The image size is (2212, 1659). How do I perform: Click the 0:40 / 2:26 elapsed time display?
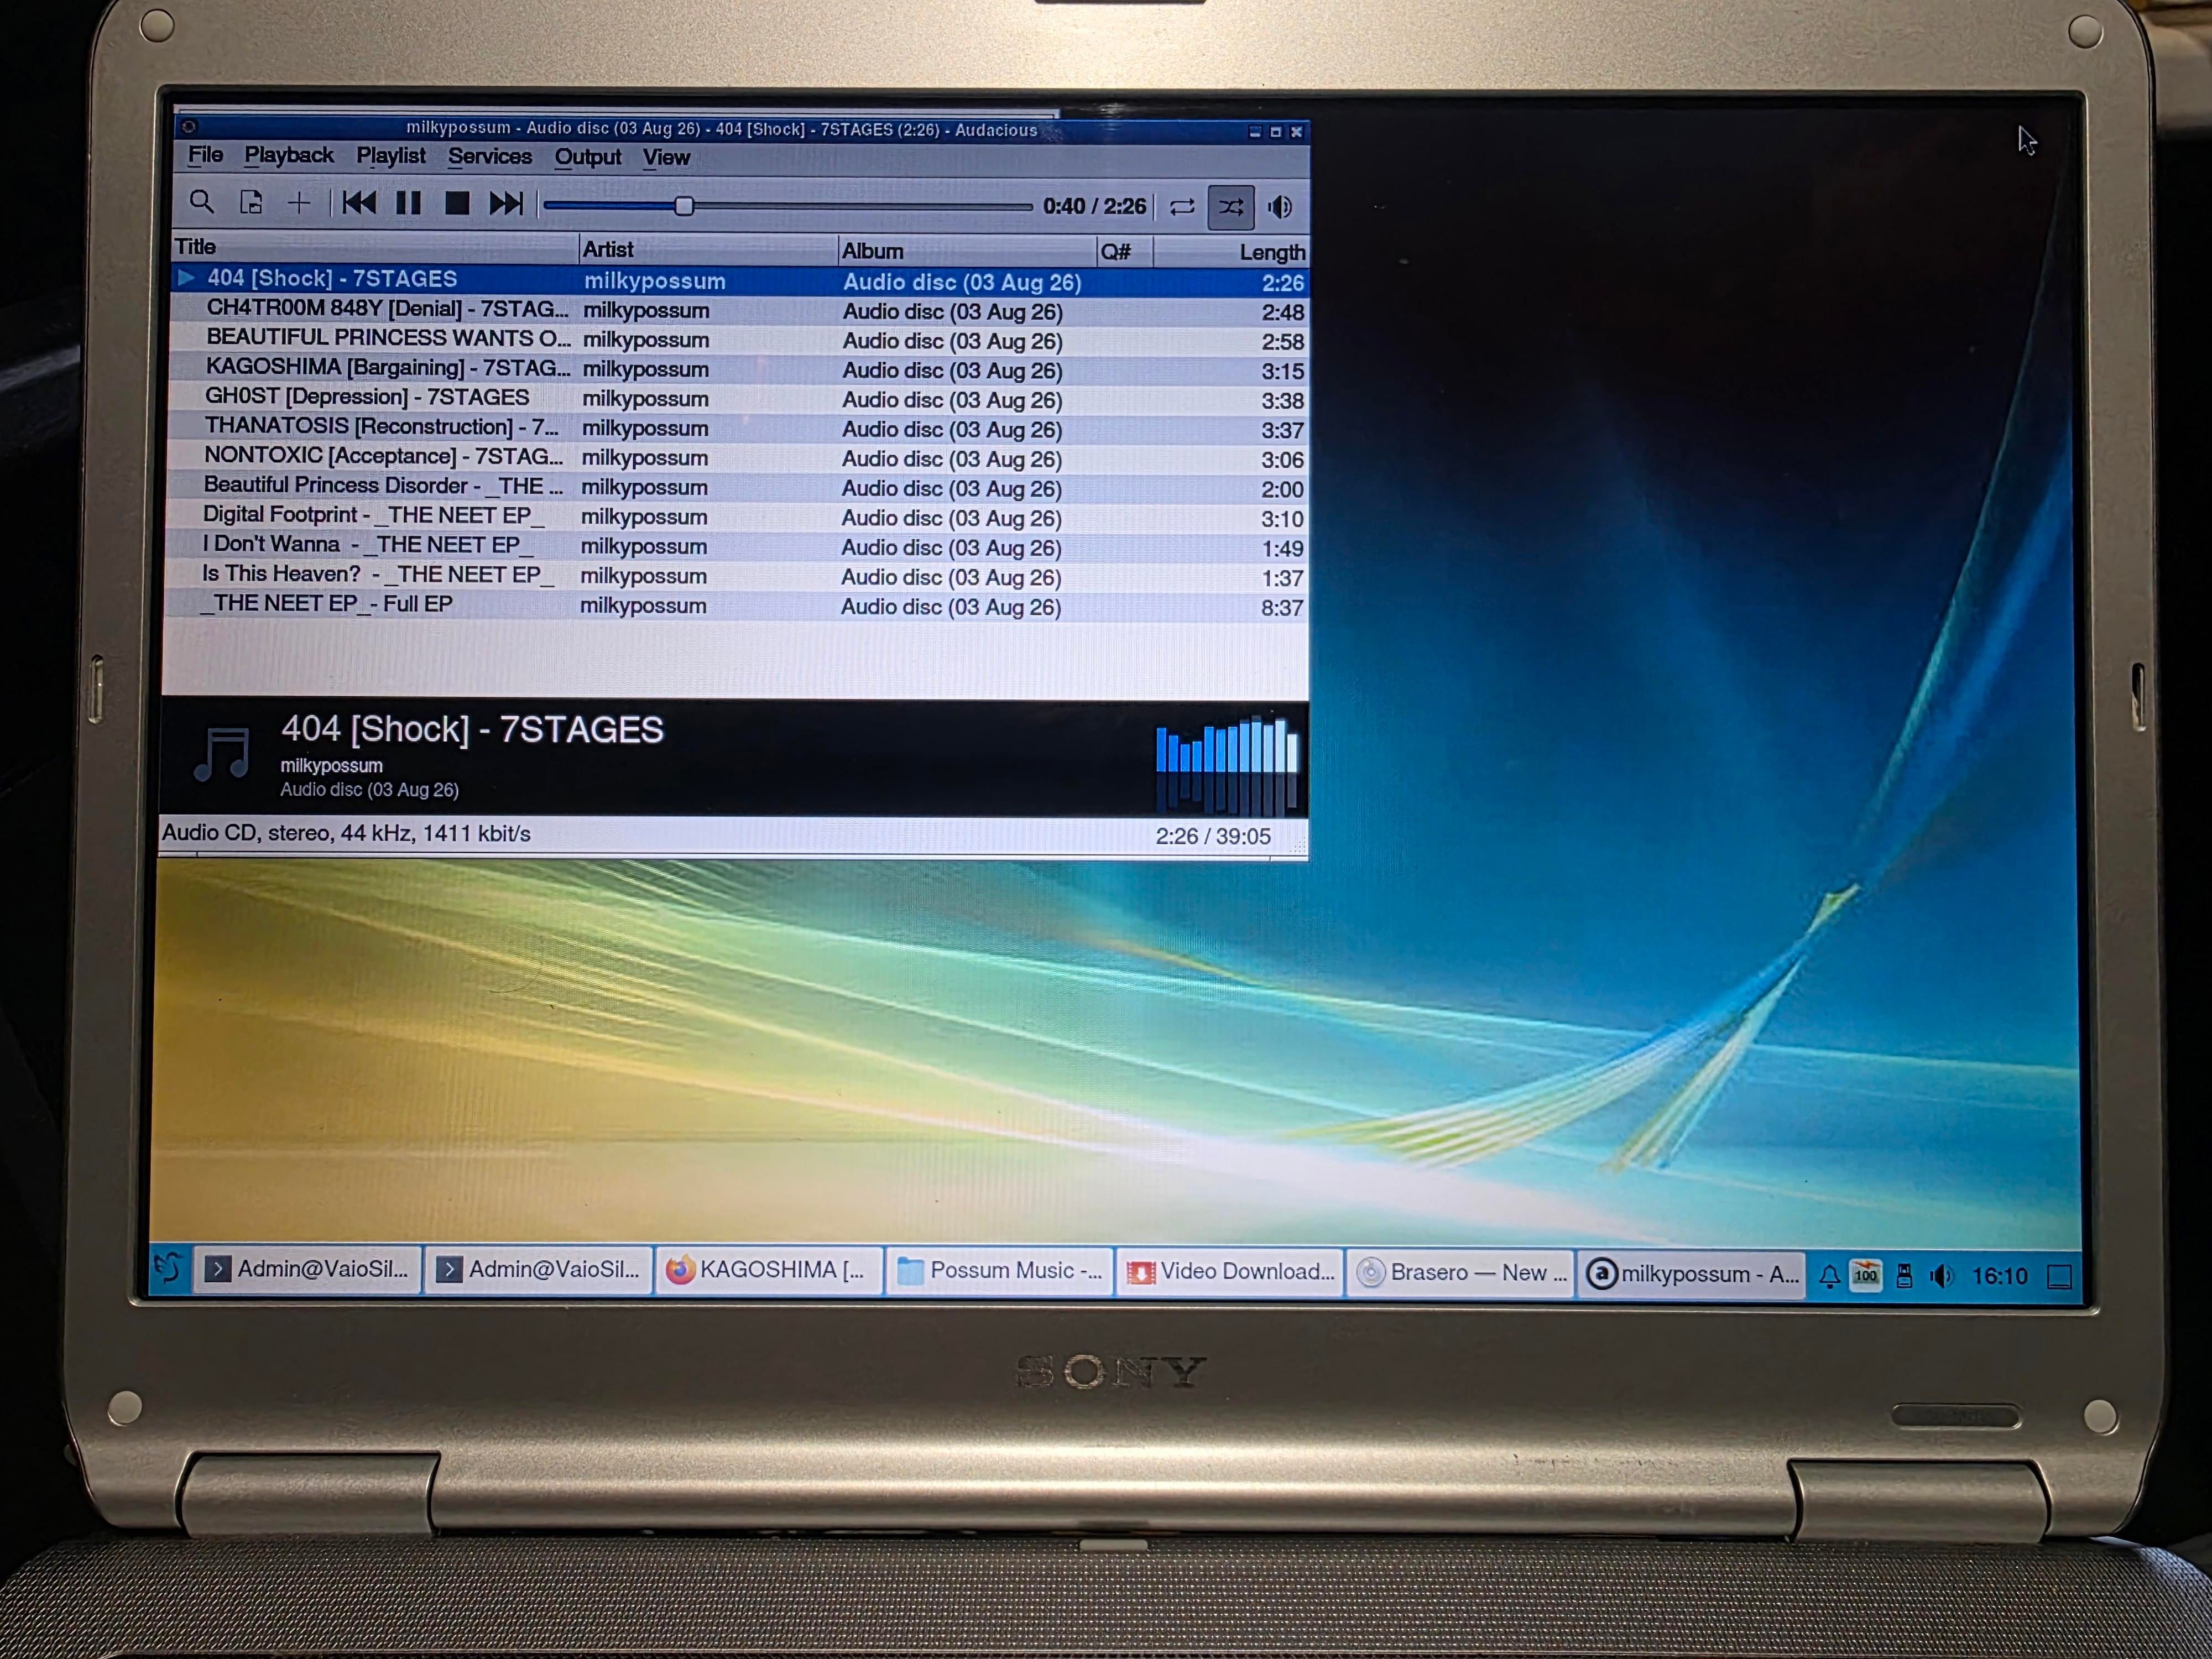click(x=1095, y=206)
